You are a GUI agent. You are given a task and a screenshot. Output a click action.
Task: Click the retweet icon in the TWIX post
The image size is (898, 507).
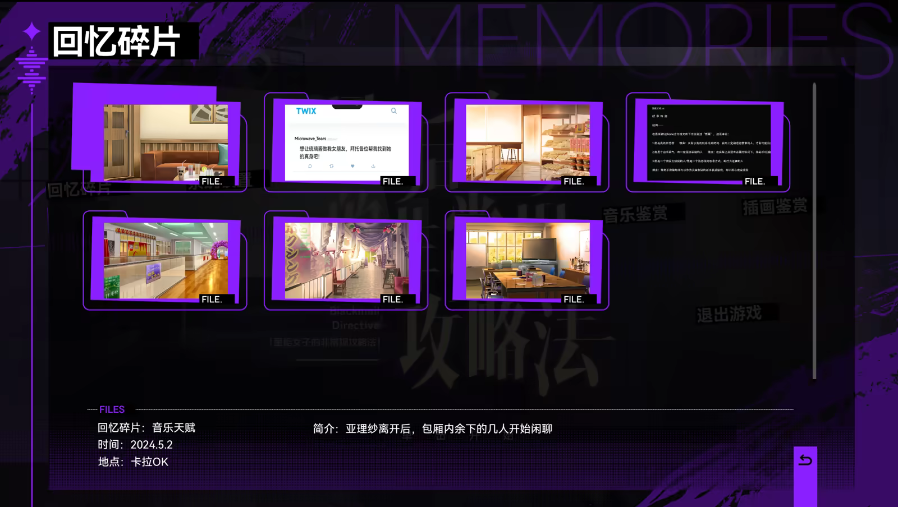coord(331,166)
